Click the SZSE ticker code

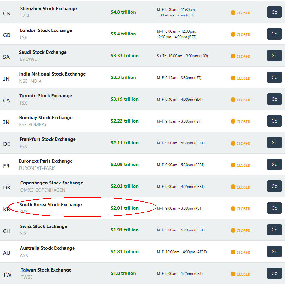coord(25,16)
